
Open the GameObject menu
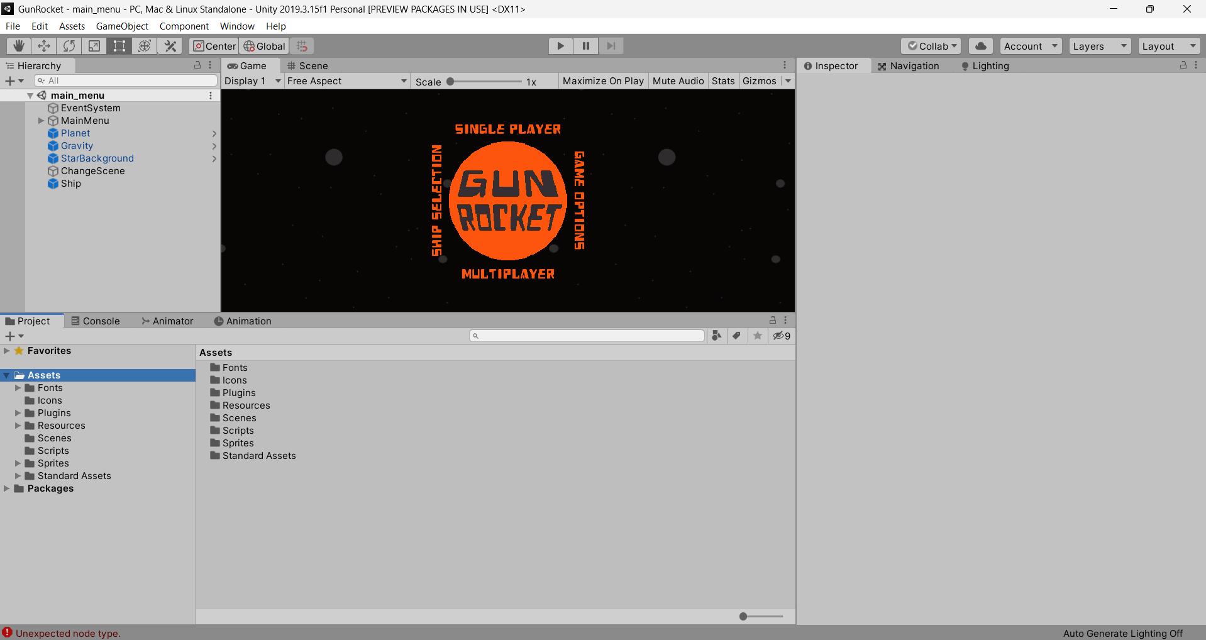(122, 26)
